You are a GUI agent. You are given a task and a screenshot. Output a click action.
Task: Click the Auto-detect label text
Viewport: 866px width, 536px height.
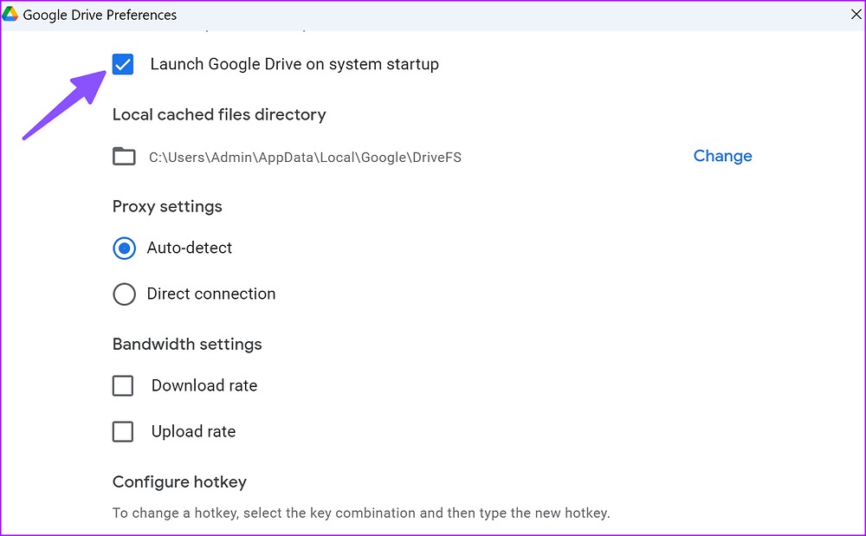tap(190, 248)
